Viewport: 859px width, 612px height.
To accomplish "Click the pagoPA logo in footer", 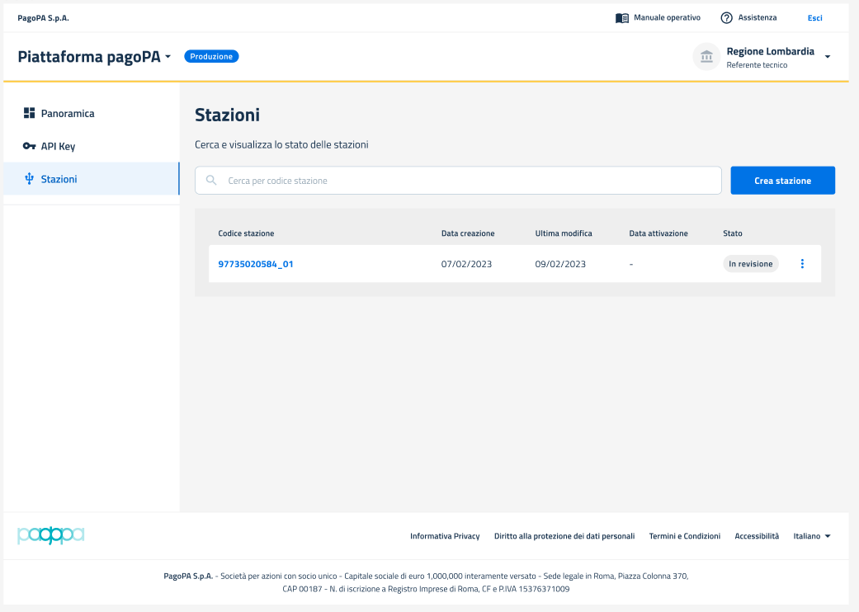I will [x=50, y=535].
